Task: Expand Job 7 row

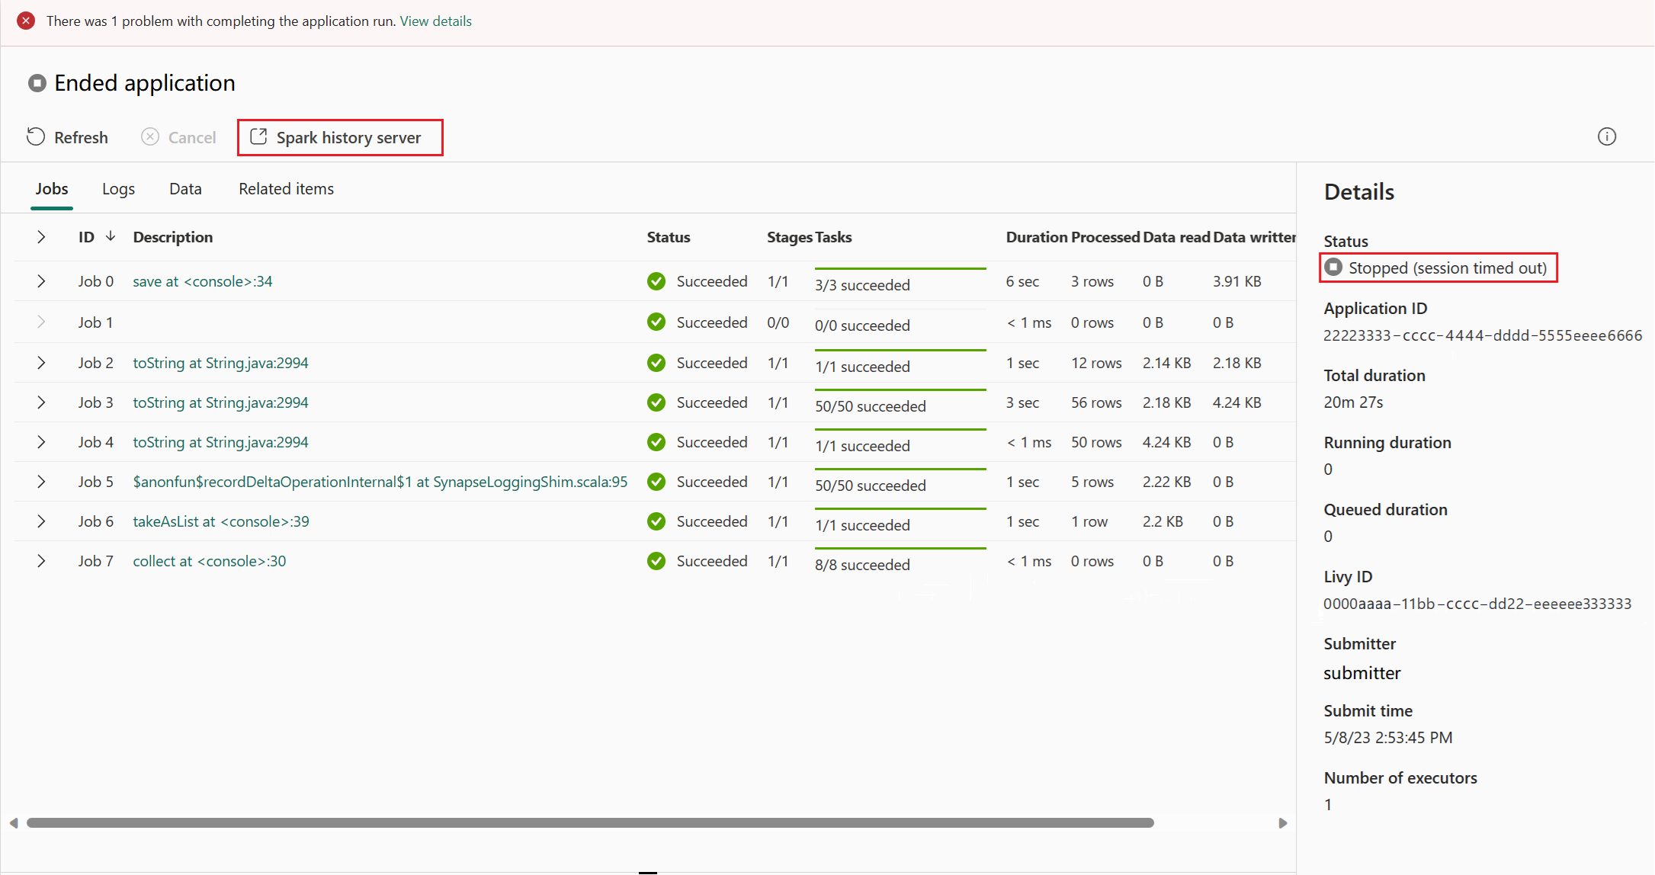Action: click(x=41, y=561)
